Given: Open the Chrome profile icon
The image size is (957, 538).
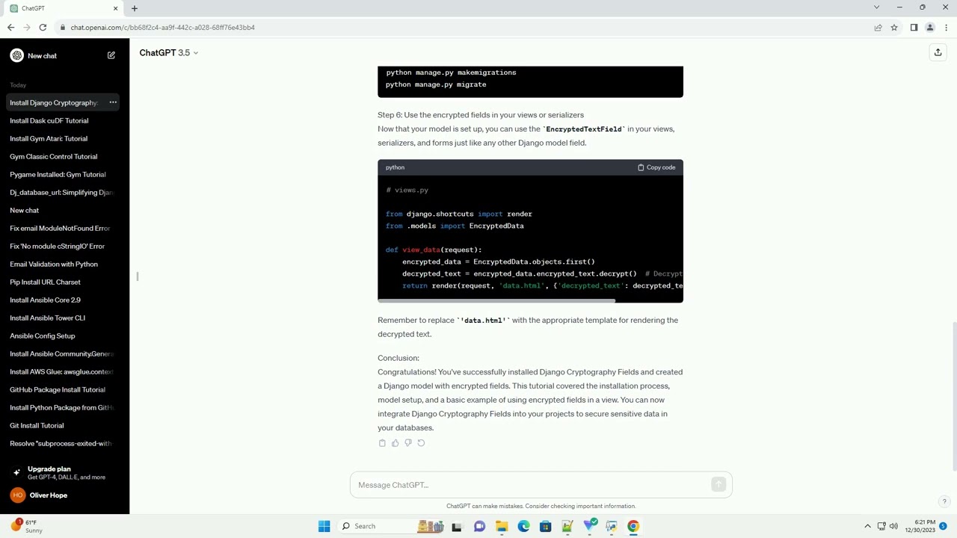Looking at the screenshot, I should pos(930,28).
